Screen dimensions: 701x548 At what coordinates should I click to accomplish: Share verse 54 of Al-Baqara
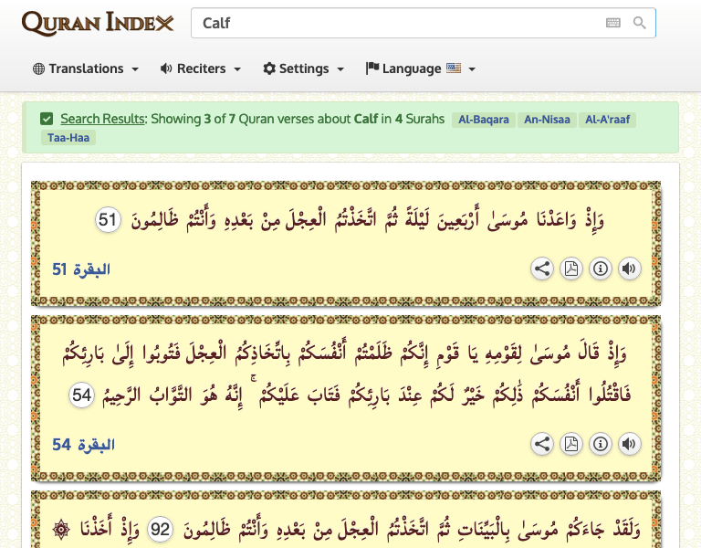click(542, 444)
